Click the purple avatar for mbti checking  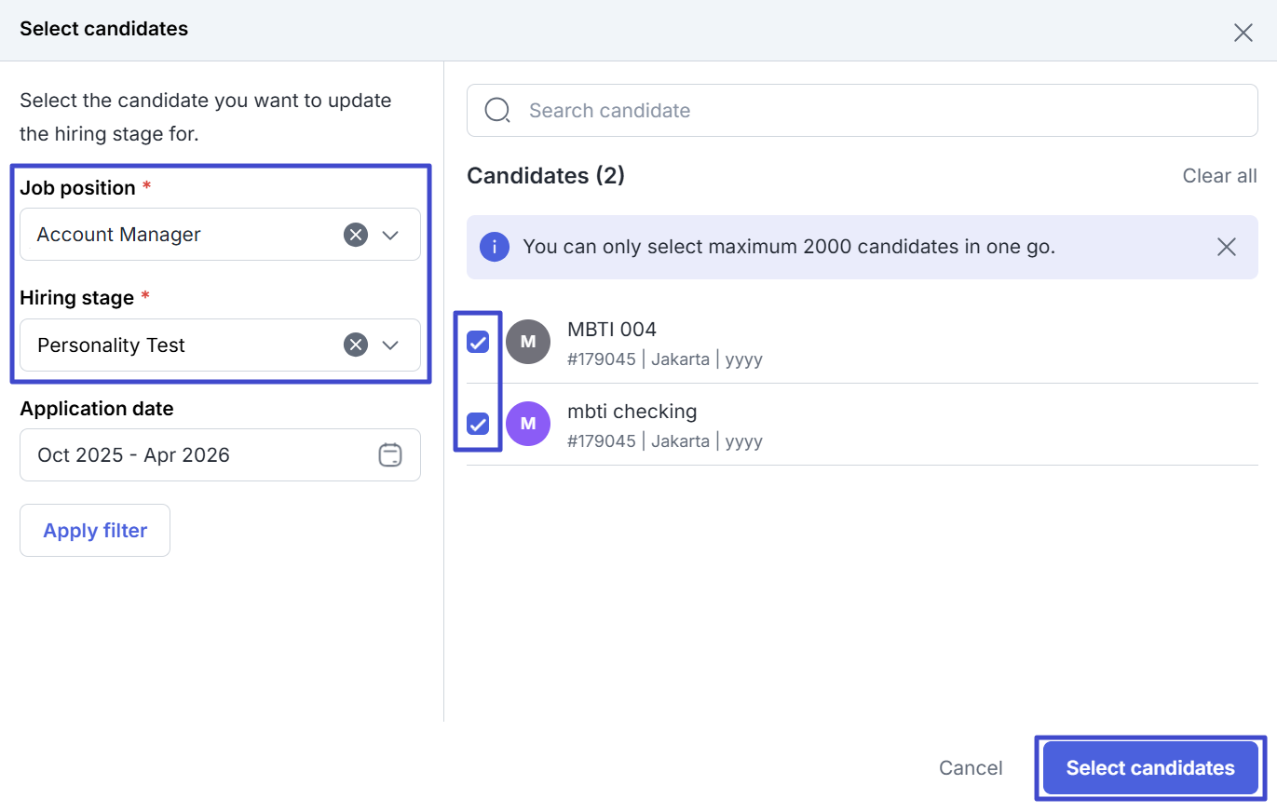click(x=528, y=424)
